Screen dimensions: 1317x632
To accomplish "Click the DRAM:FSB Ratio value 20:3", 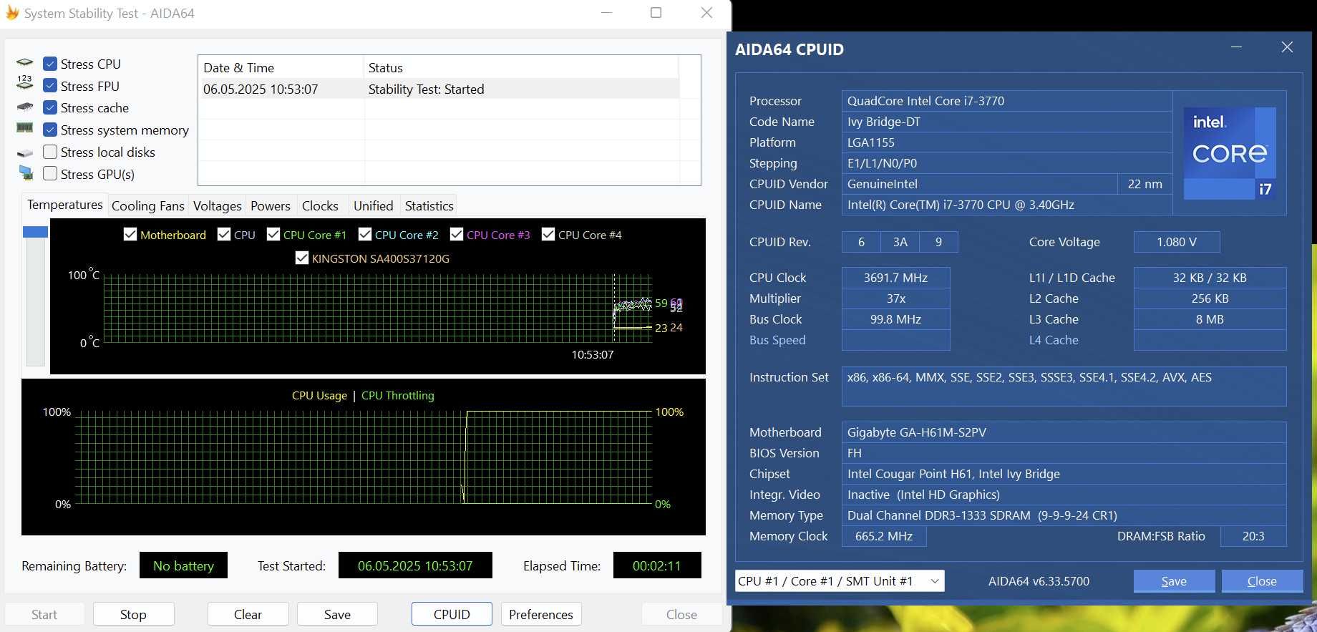I will click(1253, 536).
